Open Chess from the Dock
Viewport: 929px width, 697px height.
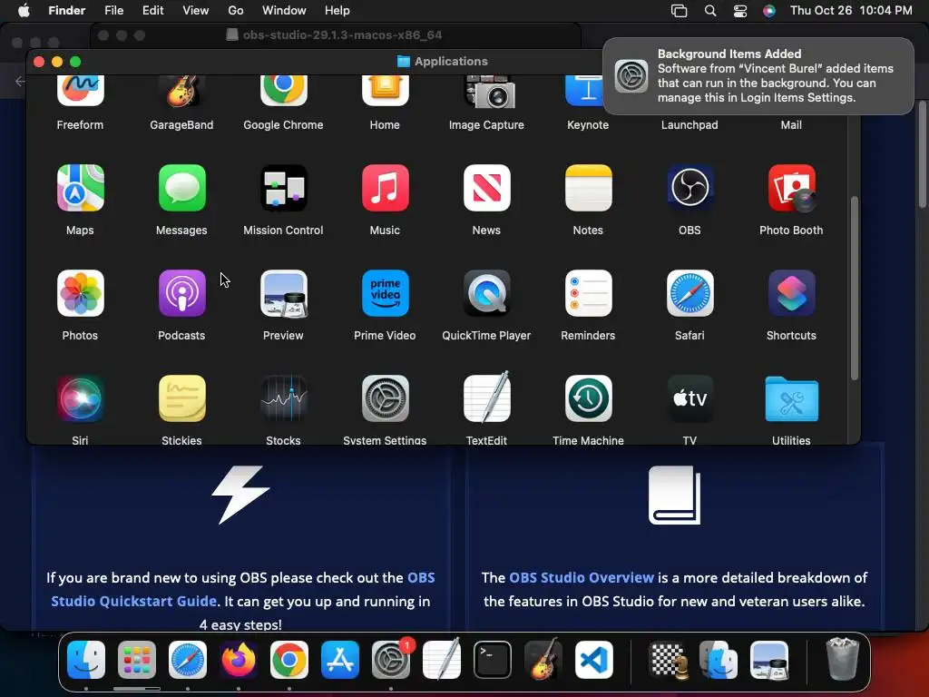(670, 660)
